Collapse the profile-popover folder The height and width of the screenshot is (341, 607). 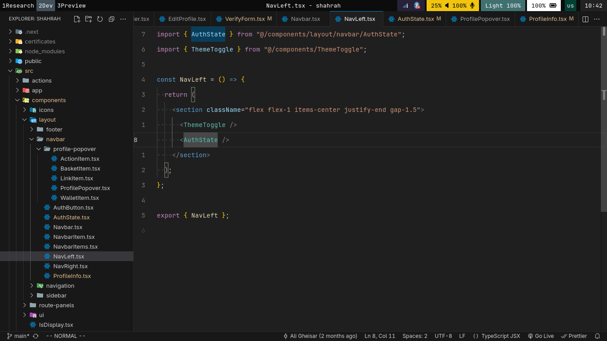74,149
